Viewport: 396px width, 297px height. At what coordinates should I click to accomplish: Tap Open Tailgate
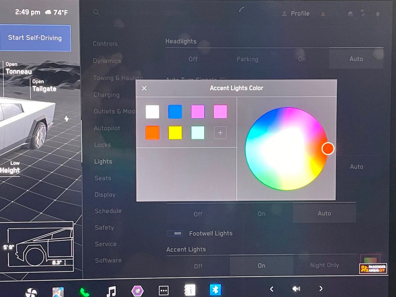(44, 85)
